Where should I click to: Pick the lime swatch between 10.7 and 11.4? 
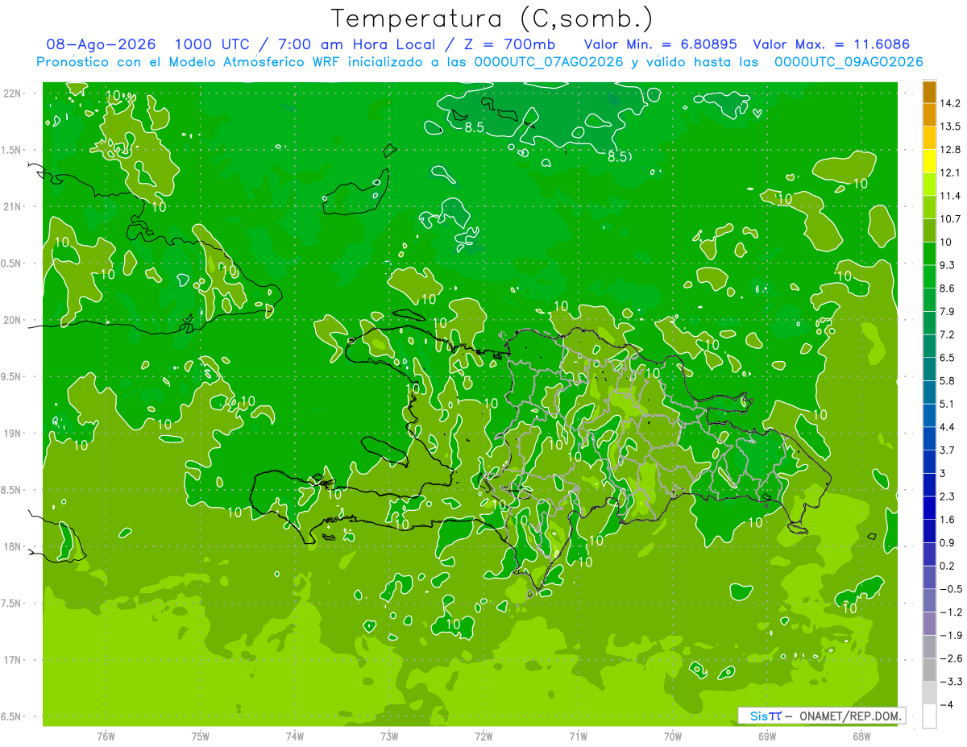[x=929, y=207]
